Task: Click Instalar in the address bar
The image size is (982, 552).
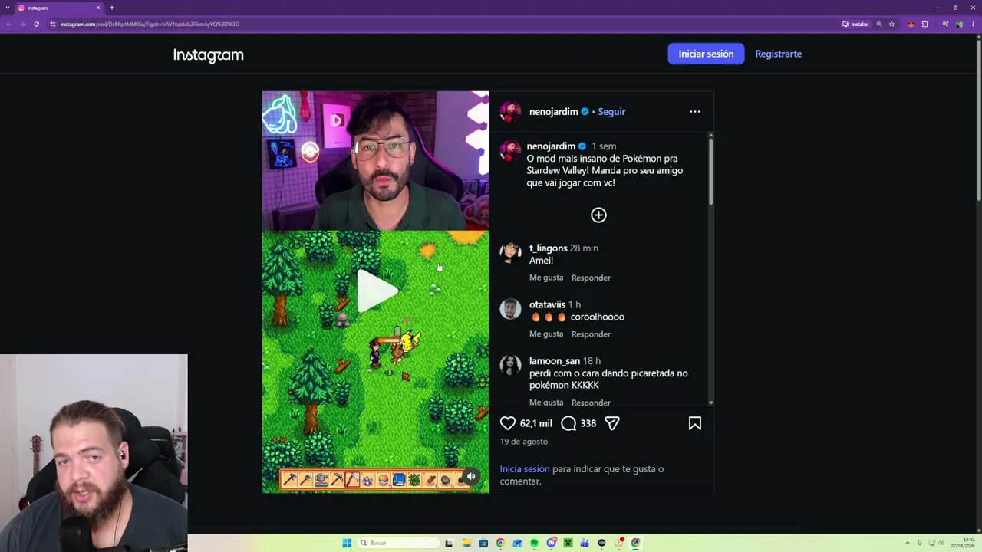Action: [855, 24]
